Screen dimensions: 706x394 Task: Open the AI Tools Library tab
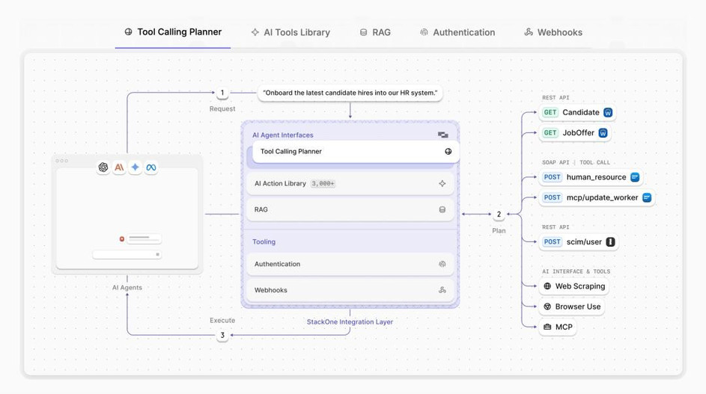pos(290,32)
